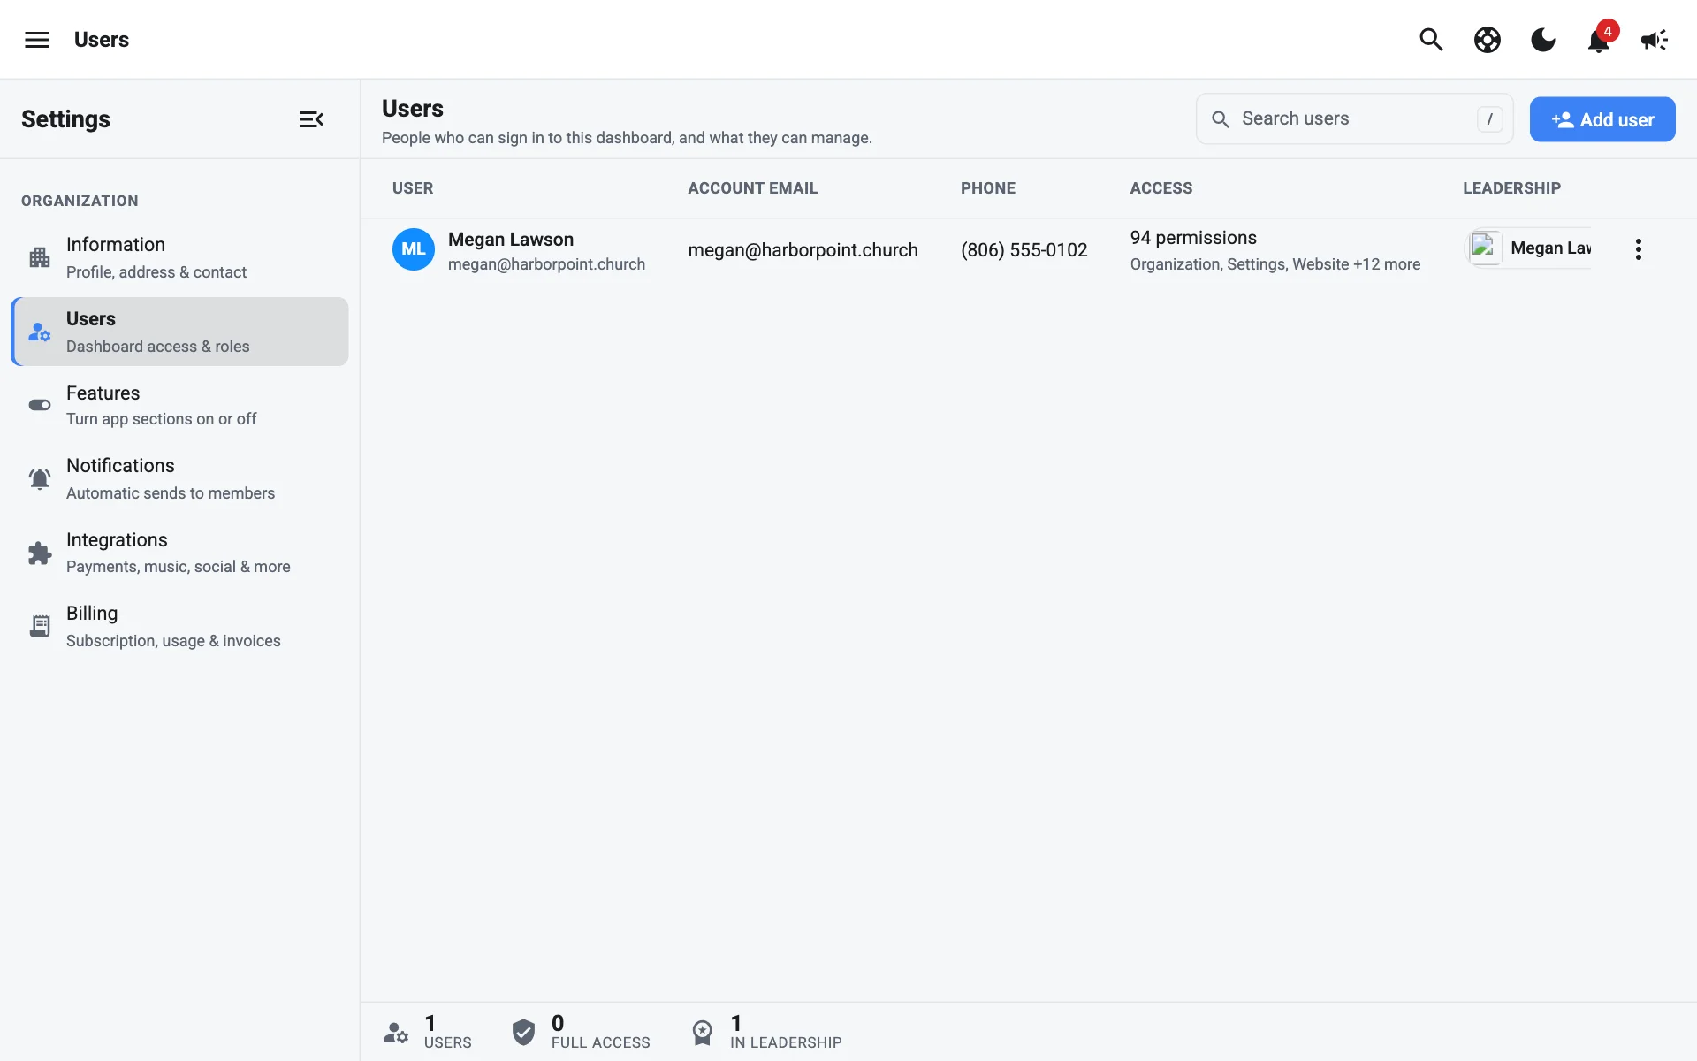Click the Integrations puzzle piece icon

[40, 553]
